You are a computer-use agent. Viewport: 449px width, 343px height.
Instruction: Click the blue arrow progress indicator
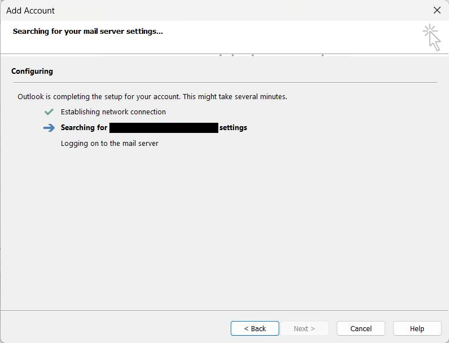click(49, 127)
